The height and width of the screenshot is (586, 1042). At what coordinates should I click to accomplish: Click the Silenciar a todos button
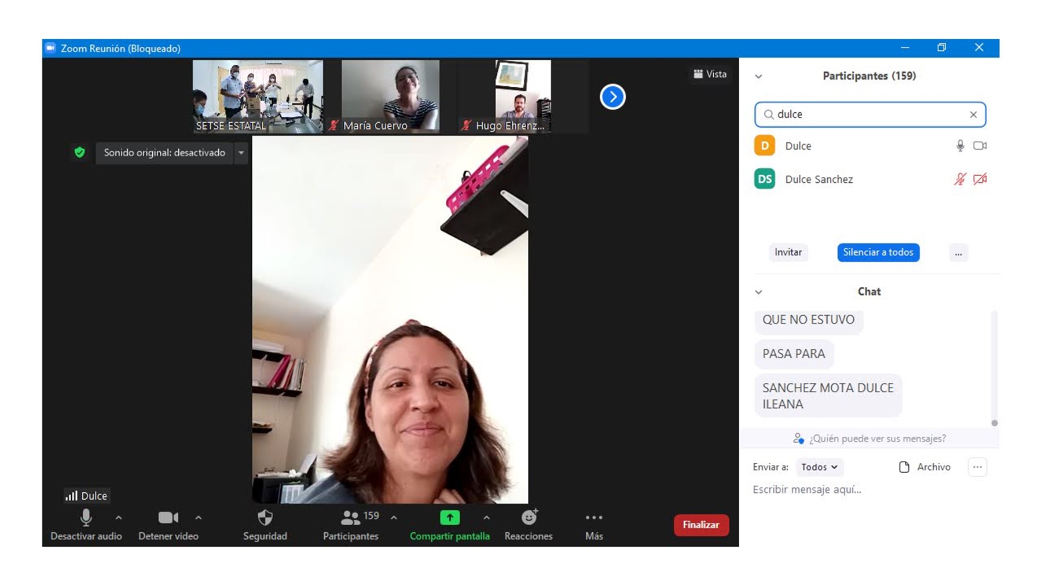[878, 252]
